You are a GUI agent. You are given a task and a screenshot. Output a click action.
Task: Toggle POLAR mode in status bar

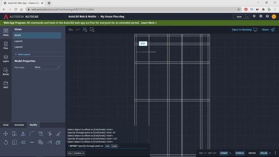[264, 153]
